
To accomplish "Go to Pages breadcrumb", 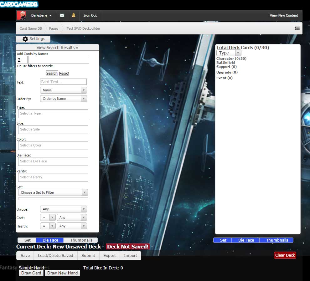I will point(54,28).
